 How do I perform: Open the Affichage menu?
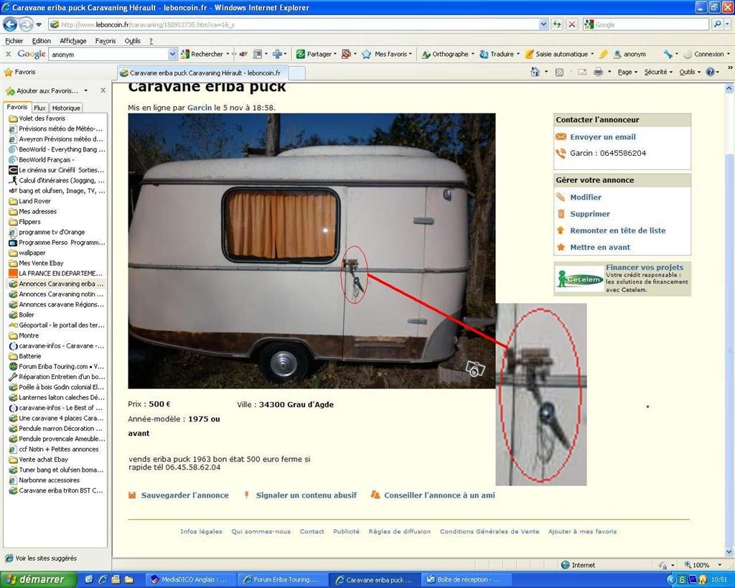point(73,41)
